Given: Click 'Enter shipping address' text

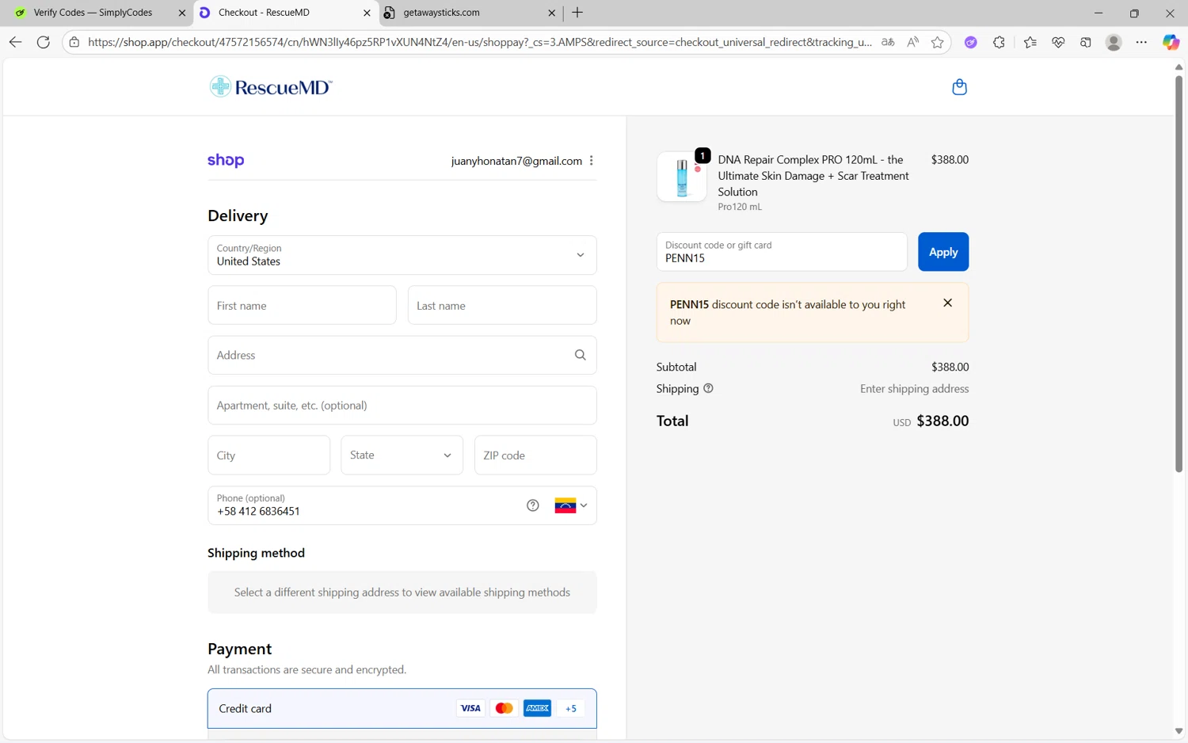Looking at the screenshot, I should [x=915, y=389].
